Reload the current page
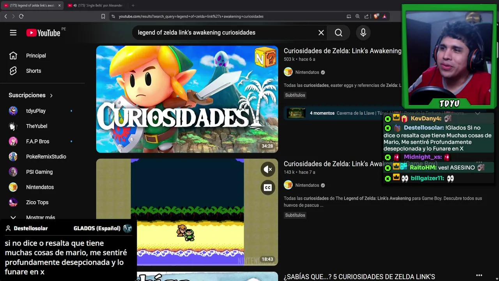 click(21, 16)
